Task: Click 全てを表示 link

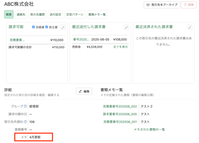Action: 120,47
